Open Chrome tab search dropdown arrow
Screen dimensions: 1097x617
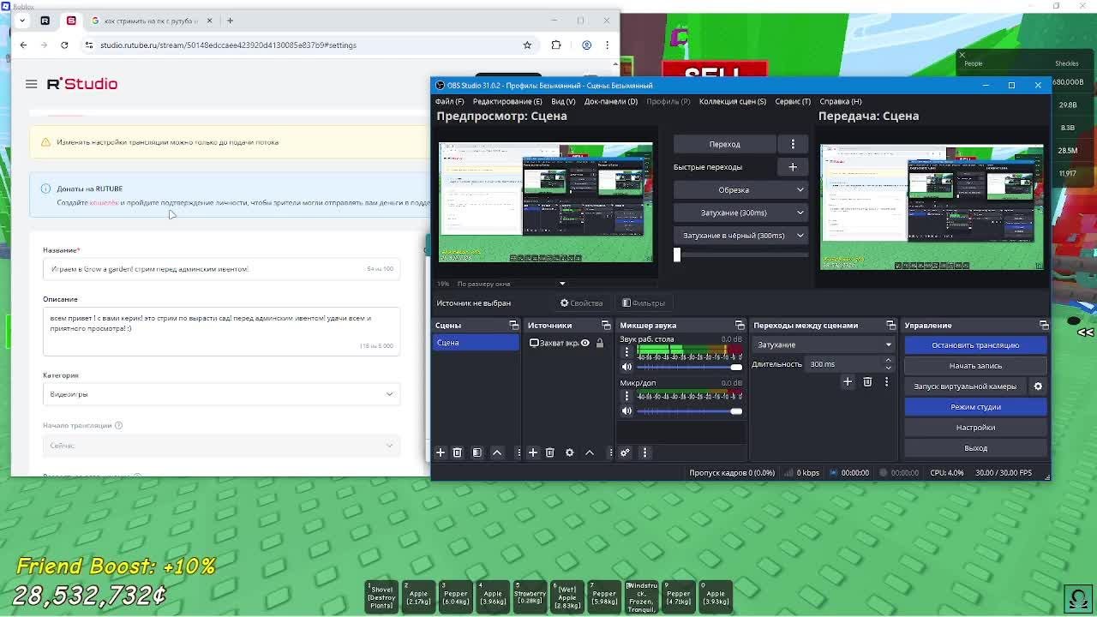coord(24,21)
